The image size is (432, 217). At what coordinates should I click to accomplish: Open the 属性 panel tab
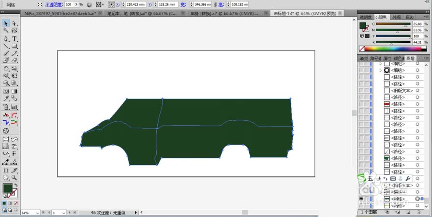point(387,58)
